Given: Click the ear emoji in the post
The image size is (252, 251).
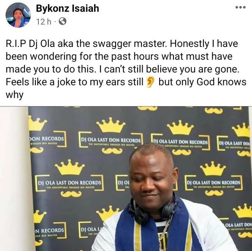Looking at the screenshot, I should 150,82.
